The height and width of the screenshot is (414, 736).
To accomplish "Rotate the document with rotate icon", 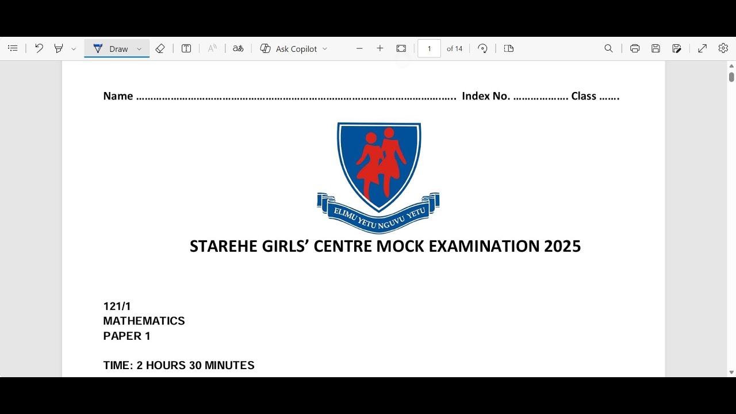I will [x=483, y=49].
